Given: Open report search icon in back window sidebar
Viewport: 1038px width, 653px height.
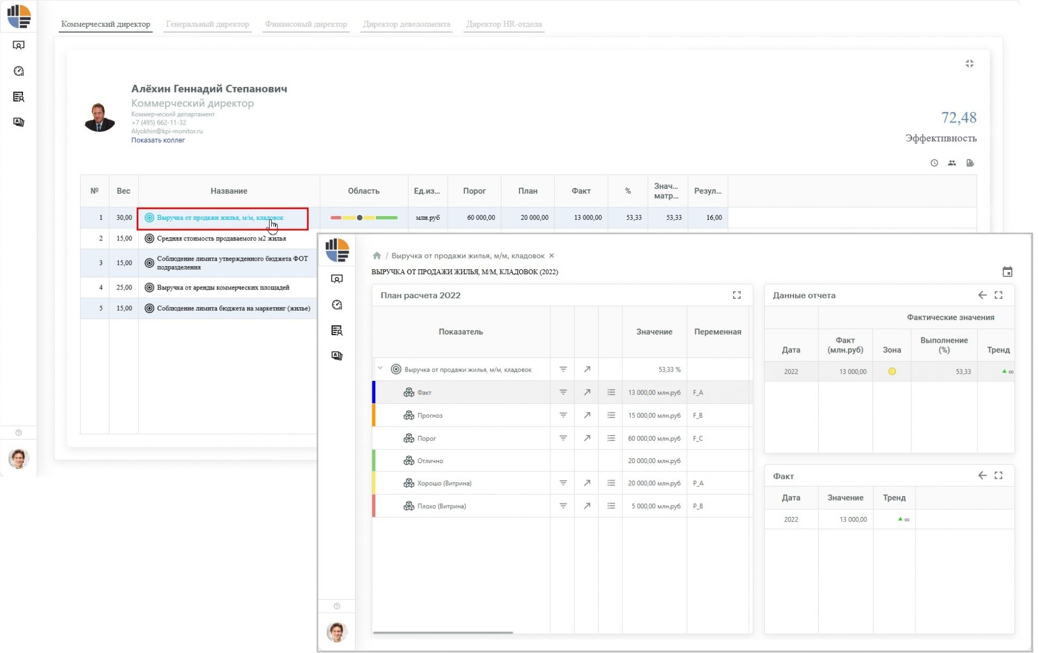Looking at the screenshot, I should tap(19, 97).
